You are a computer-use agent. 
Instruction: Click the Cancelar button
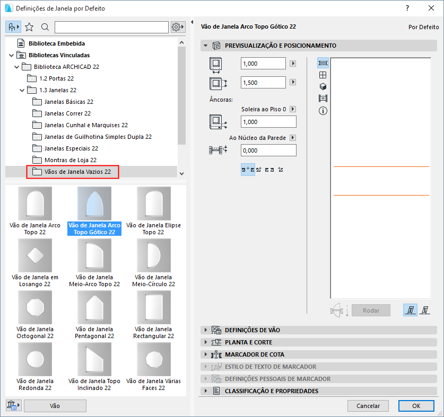click(368, 406)
